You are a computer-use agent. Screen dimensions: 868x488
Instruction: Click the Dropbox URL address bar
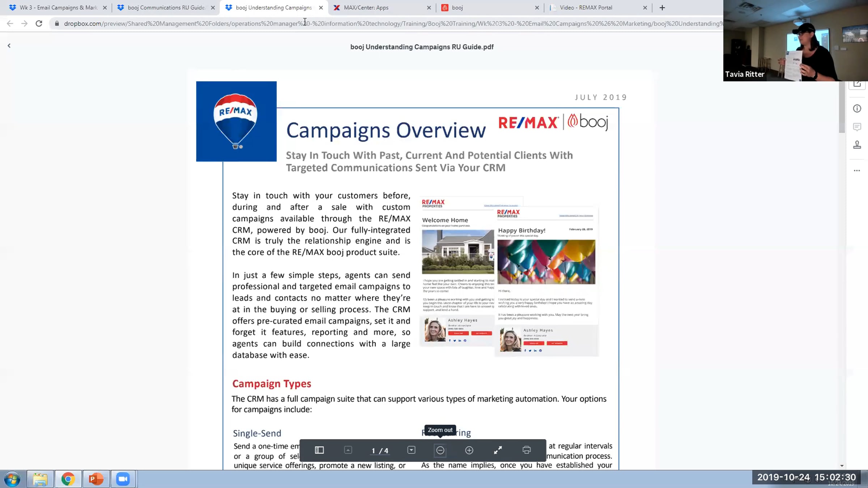coord(362,23)
